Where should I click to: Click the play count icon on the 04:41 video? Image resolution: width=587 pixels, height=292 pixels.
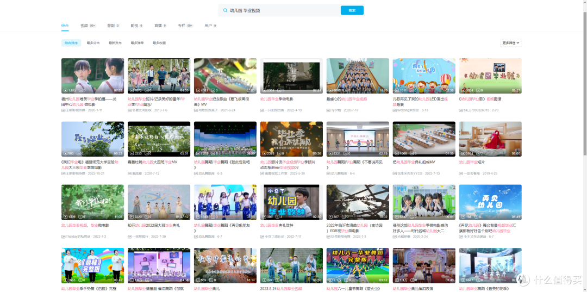point(463,217)
